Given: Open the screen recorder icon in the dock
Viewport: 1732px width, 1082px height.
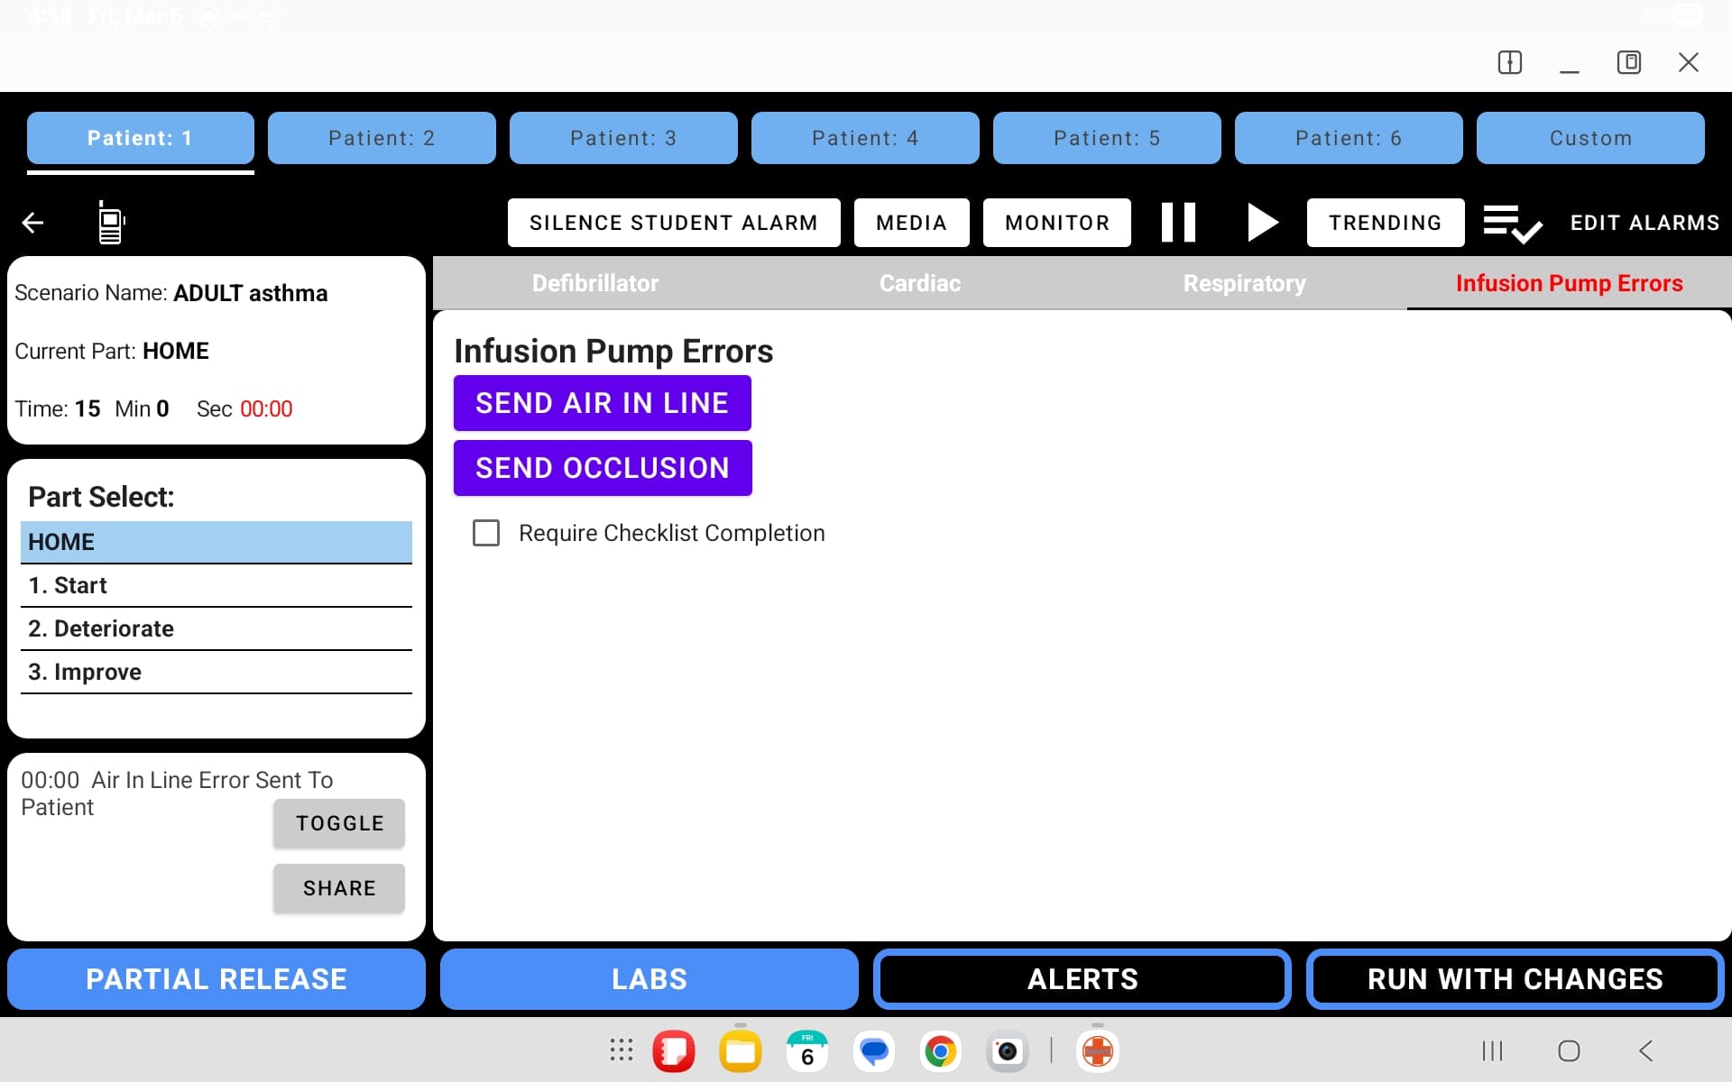Looking at the screenshot, I should point(1009,1050).
